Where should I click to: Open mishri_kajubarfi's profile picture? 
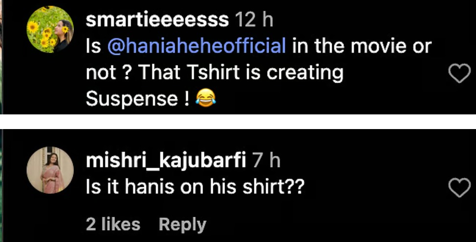(50, 169)
